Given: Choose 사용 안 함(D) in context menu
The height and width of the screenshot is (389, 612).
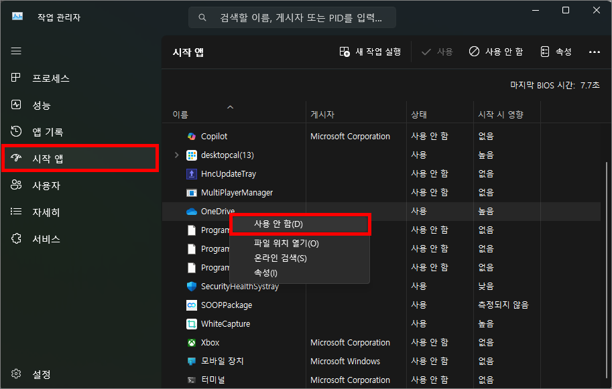Looking at the screenshot, I should (300, 224).
